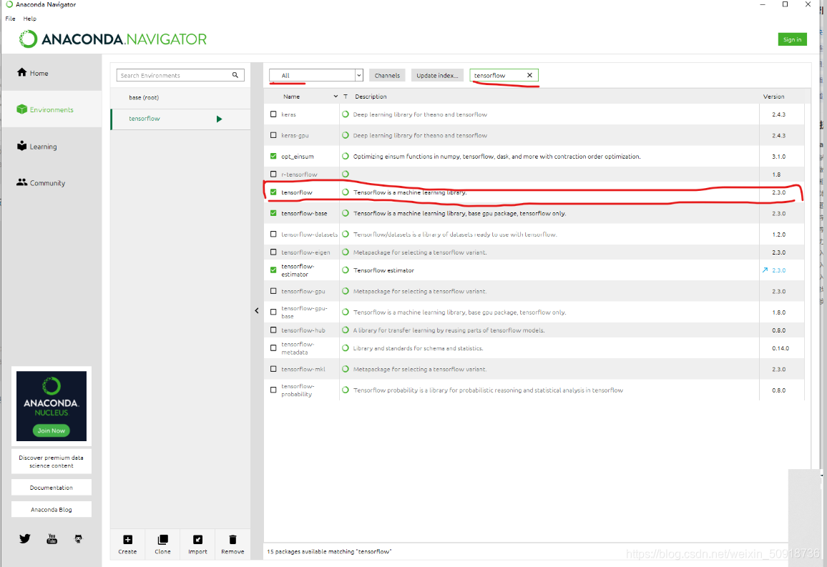Open the All package filter dropdown
Image resolution: width=827 pixels, height=567 pixels.
[316, 75]
